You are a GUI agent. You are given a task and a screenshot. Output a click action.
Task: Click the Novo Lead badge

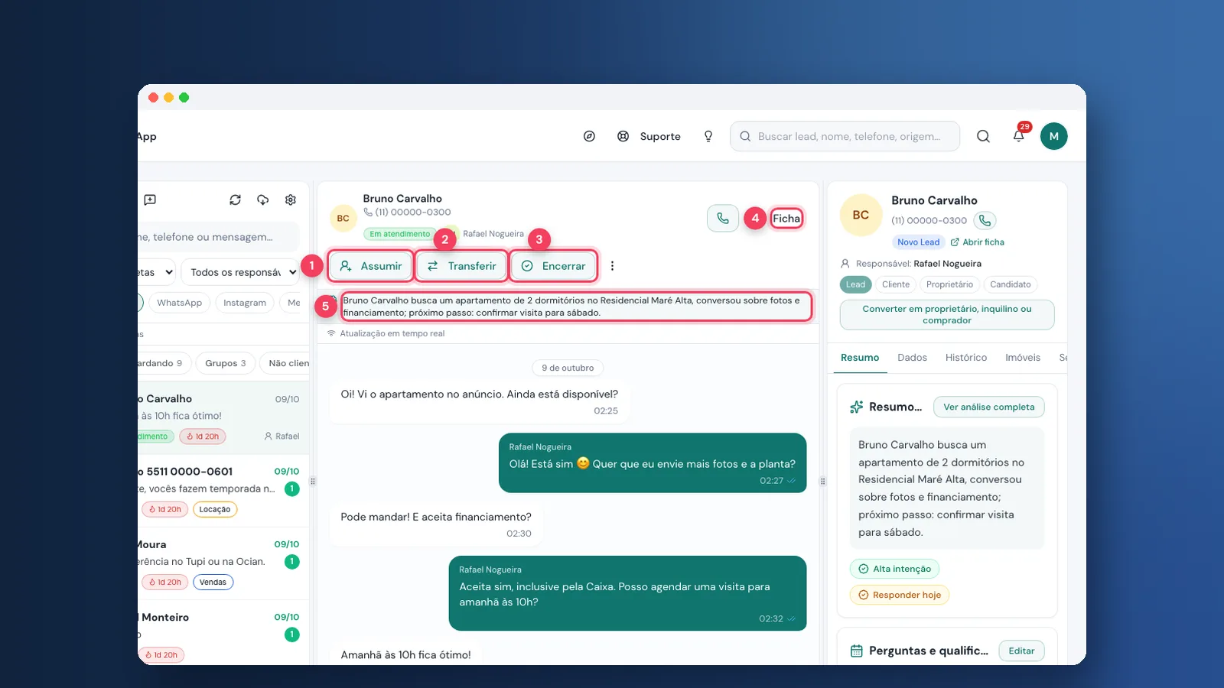918,242
